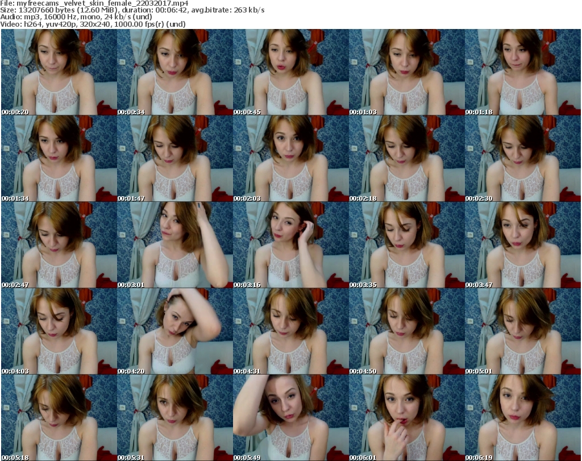This screenshot has width=582, height=461.
Task: Select the last frame at 00:06:19
Action: pyautogui.click(x=523, y=418)
